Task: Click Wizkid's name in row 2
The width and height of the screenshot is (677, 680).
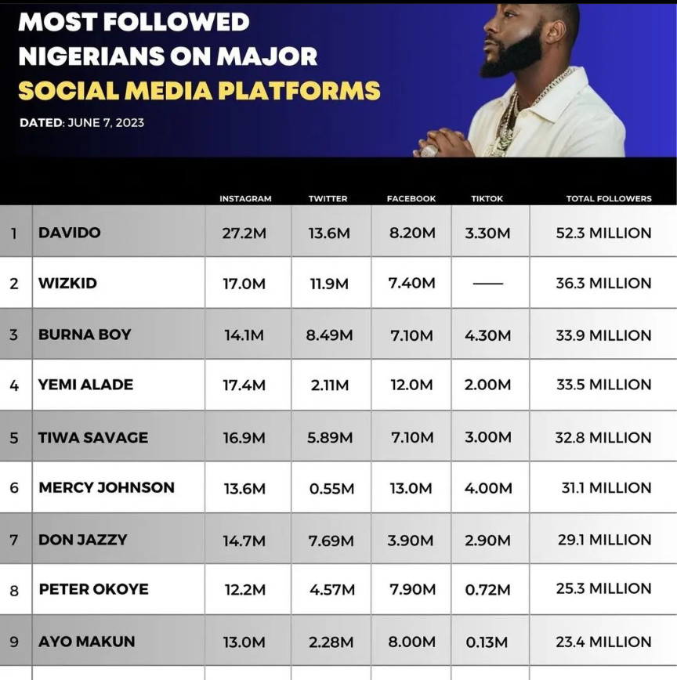Action: (67, 283)
